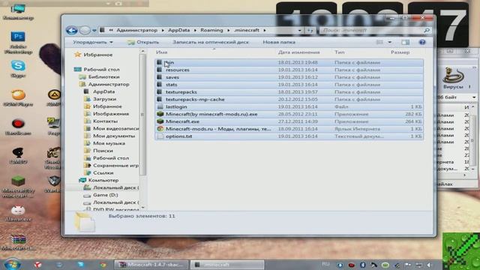Viewport: 480px width, 270px height.
Task: Click the volume speaker tray icon
Action: point(429,265)
